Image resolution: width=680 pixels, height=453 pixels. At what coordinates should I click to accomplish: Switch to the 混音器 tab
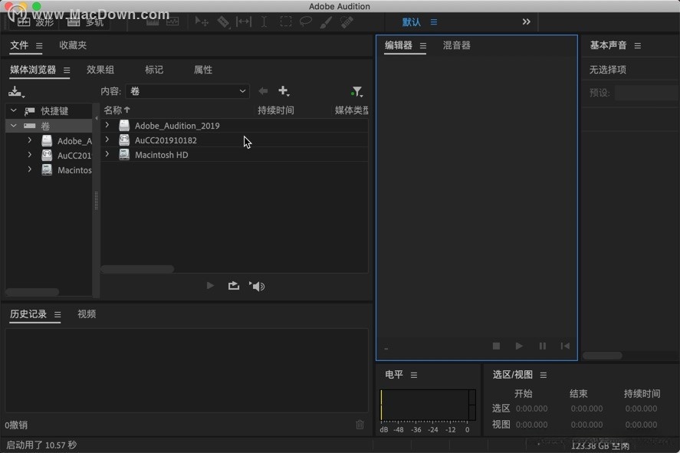(456, 45)
